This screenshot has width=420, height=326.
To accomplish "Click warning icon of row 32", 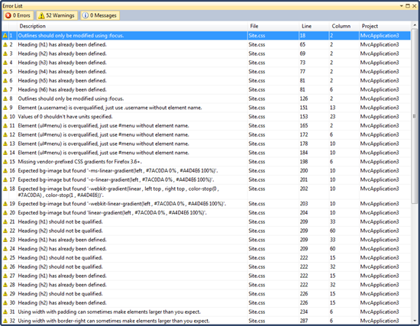I will tap(5, 321).
